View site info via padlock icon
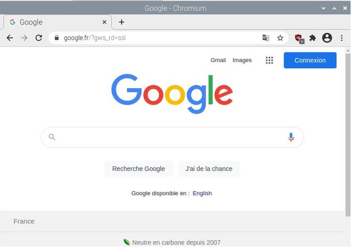Image resolution: width=352 pixels, height=247 pixels. 57,38
